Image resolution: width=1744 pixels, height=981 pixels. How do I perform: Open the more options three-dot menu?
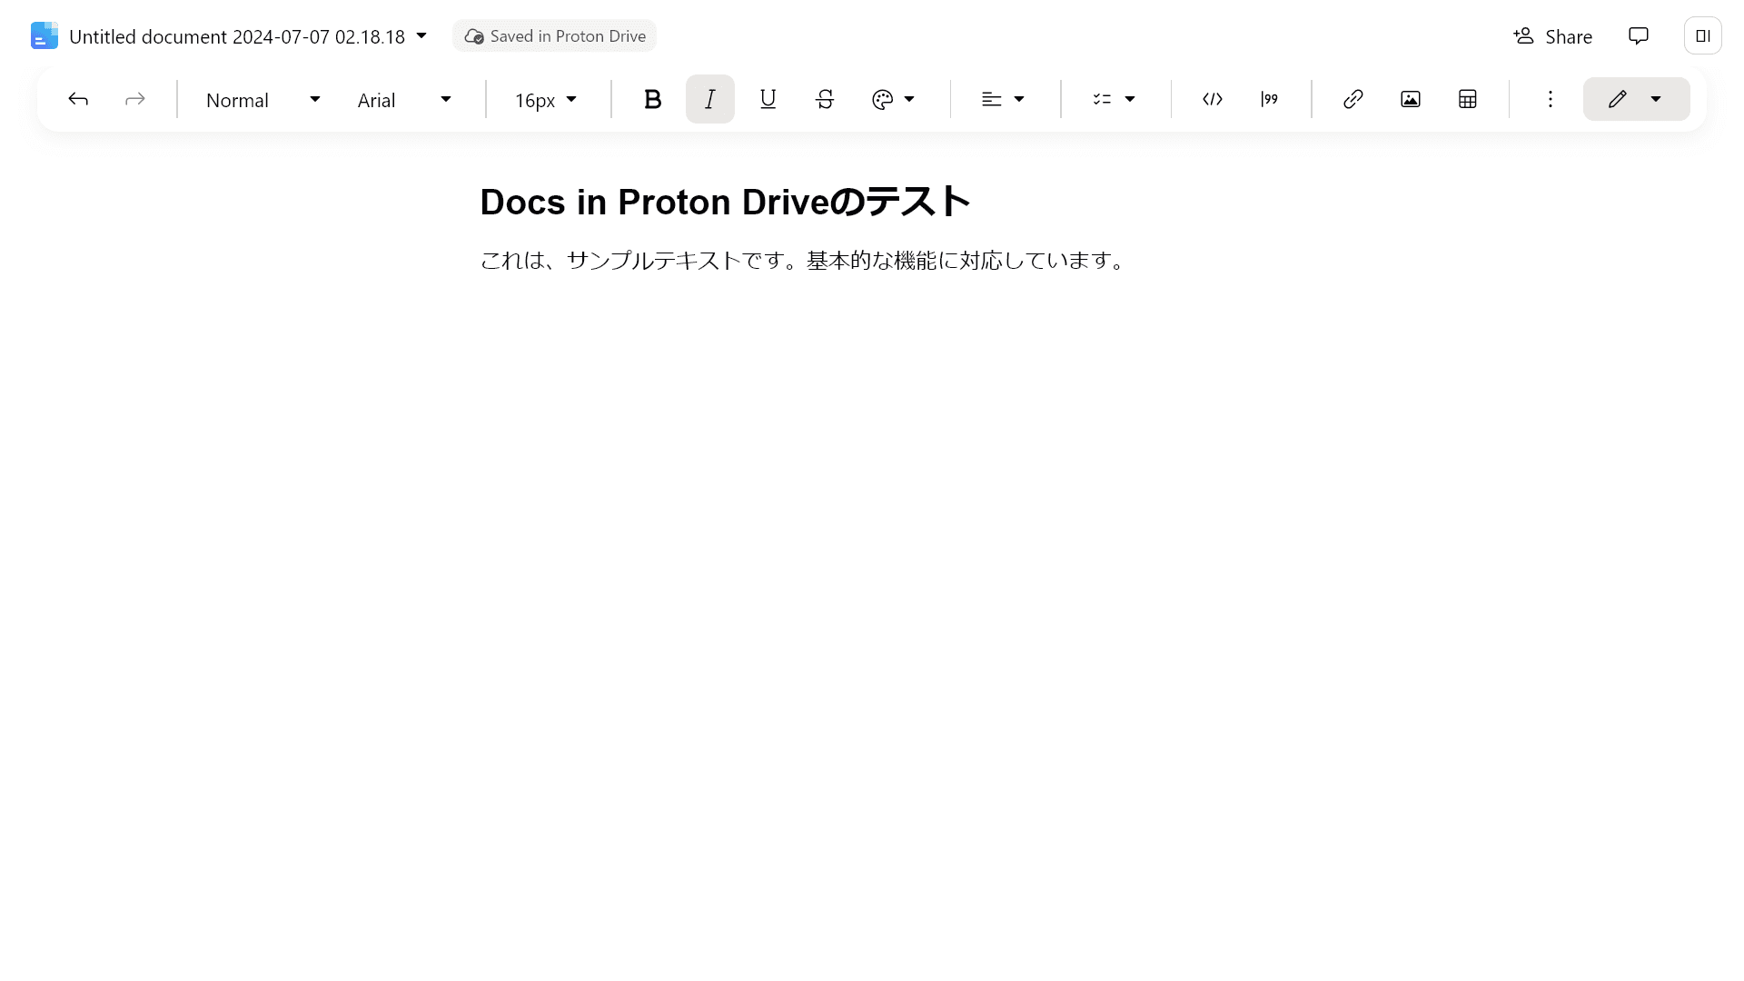(x=1551, y=99)
